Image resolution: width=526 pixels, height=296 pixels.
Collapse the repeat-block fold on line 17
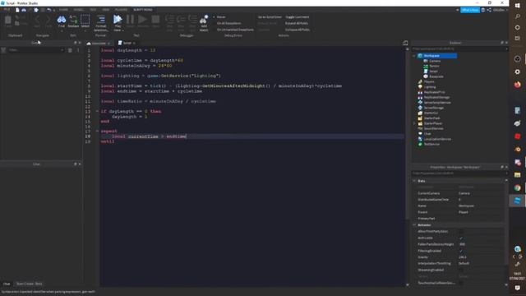click(x=97, y=132)
